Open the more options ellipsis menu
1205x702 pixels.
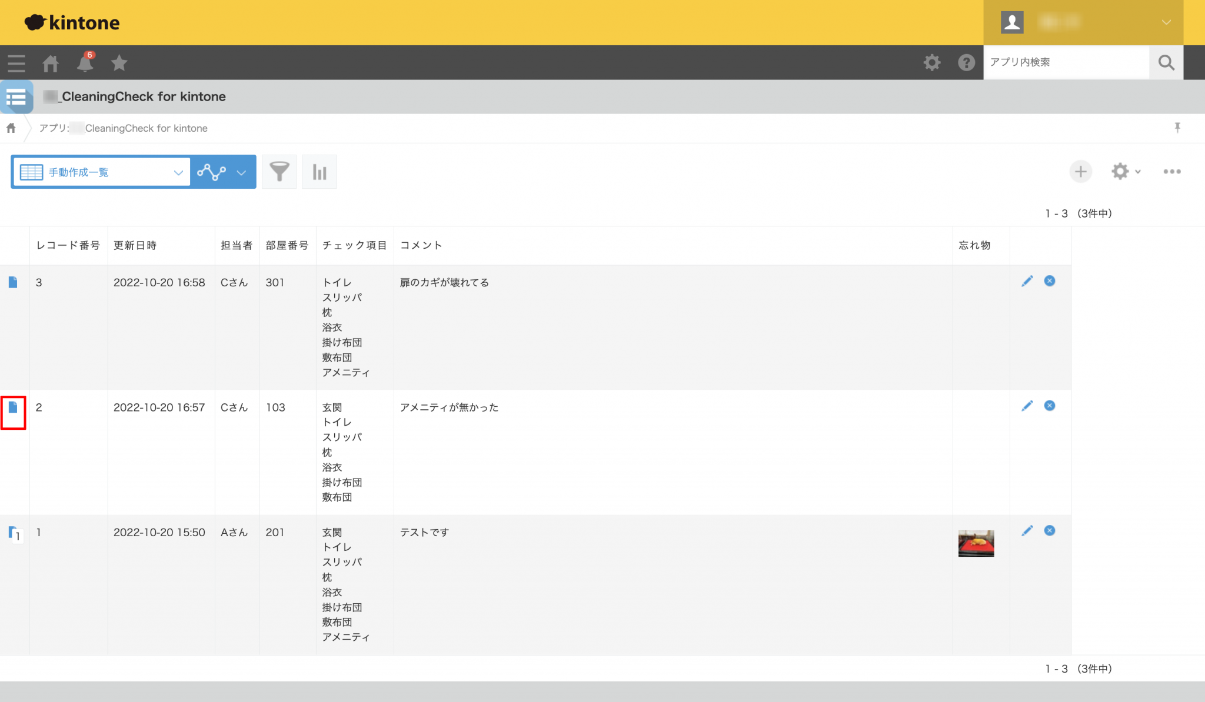click(x=1172, y=171)
